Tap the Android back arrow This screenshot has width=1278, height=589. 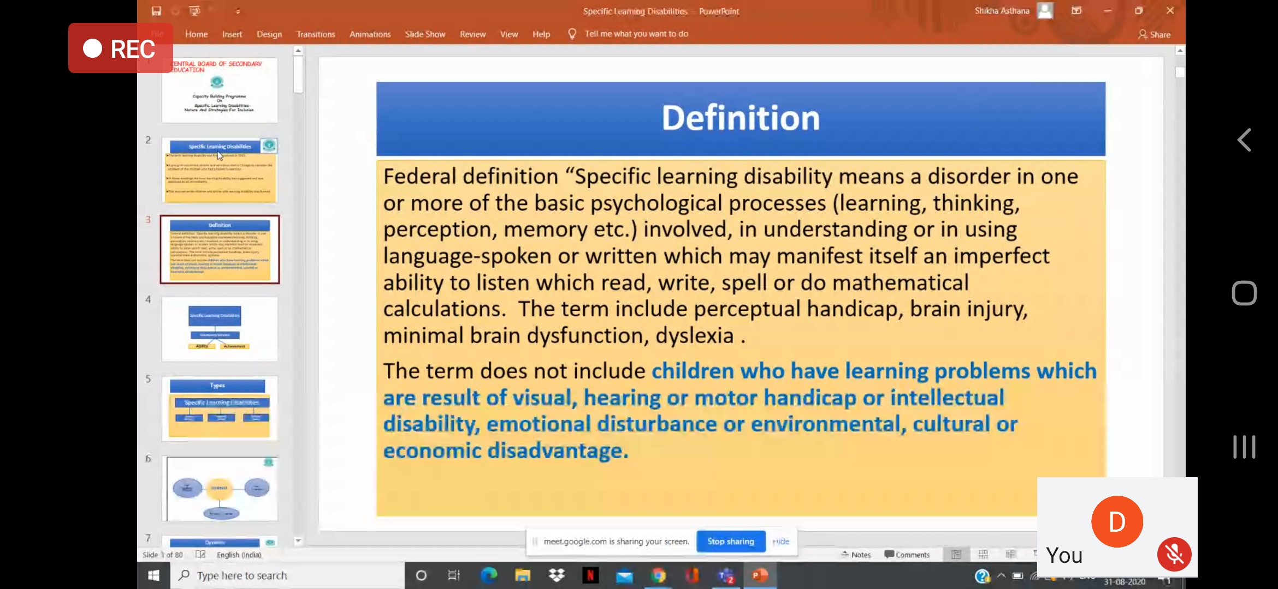click(x=1244, y=140)
